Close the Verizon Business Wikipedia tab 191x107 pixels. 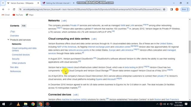38,3
